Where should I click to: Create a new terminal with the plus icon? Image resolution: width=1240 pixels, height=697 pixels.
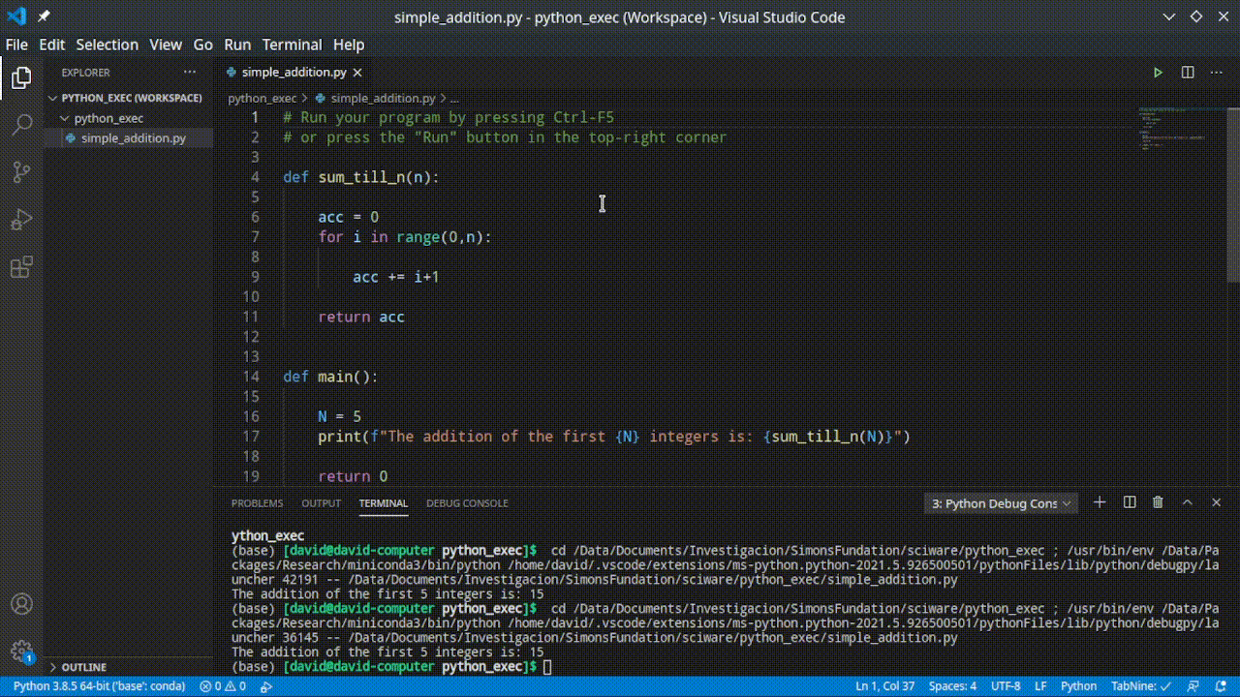1099,502
